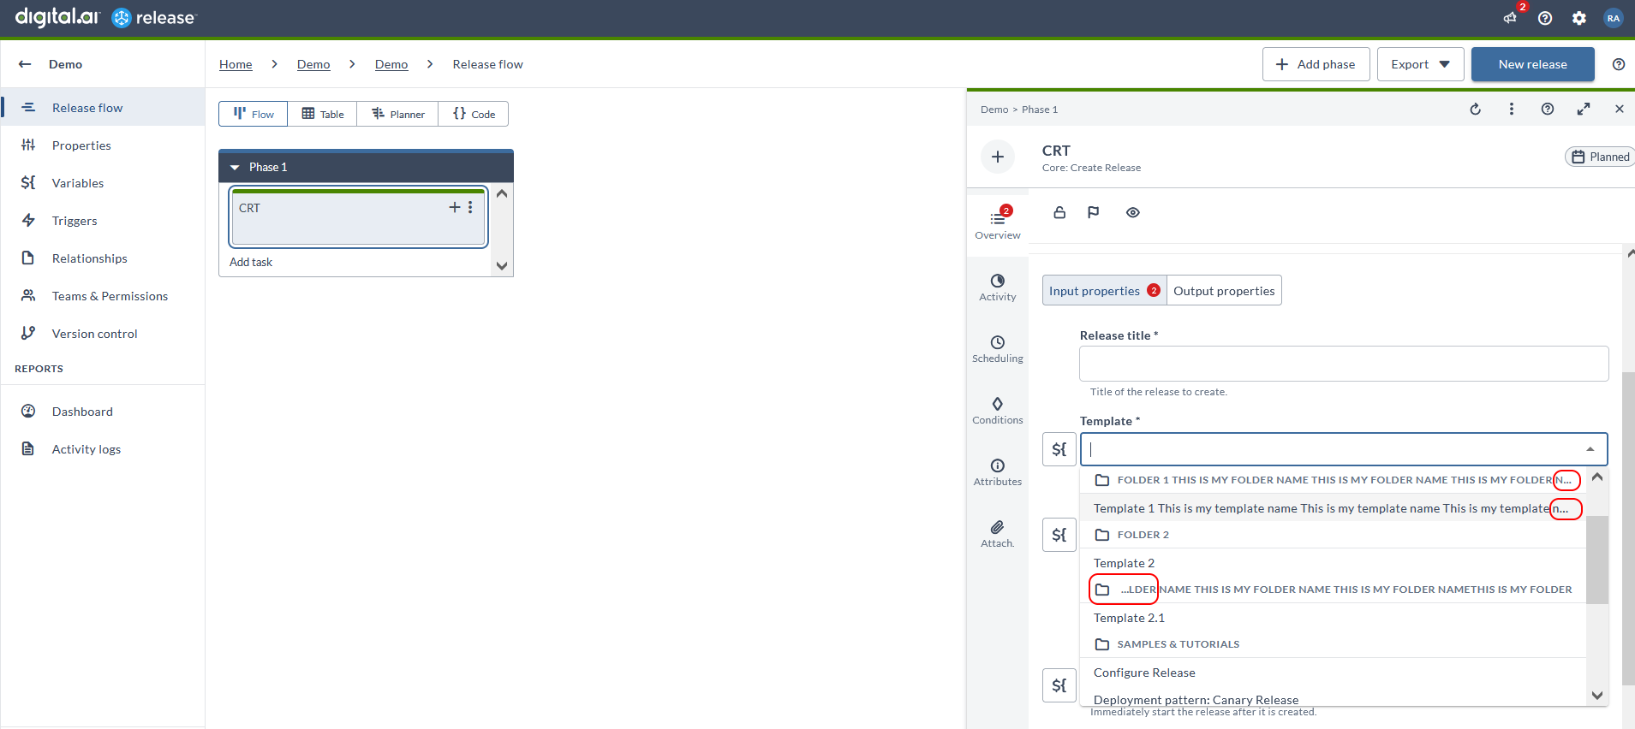The width and height of the screenshot is (1635, 729).
Task: Open task panel help icon
Action: (x=1548, y=109)
